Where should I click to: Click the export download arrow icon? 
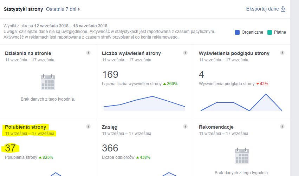coord(283,9)
